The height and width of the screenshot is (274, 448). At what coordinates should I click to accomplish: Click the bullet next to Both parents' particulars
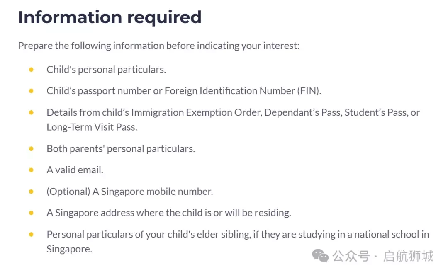point(31,149)
